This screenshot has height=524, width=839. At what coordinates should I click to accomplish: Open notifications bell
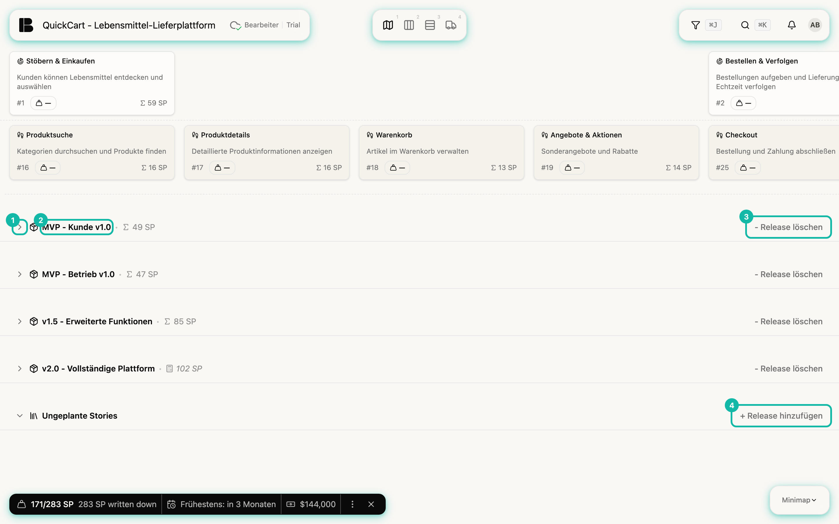pyautogui.click(x=792, y=25)
